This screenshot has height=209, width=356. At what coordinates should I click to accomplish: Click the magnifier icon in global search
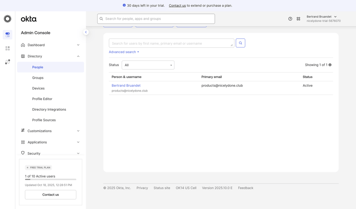click(x=101, y=19)
